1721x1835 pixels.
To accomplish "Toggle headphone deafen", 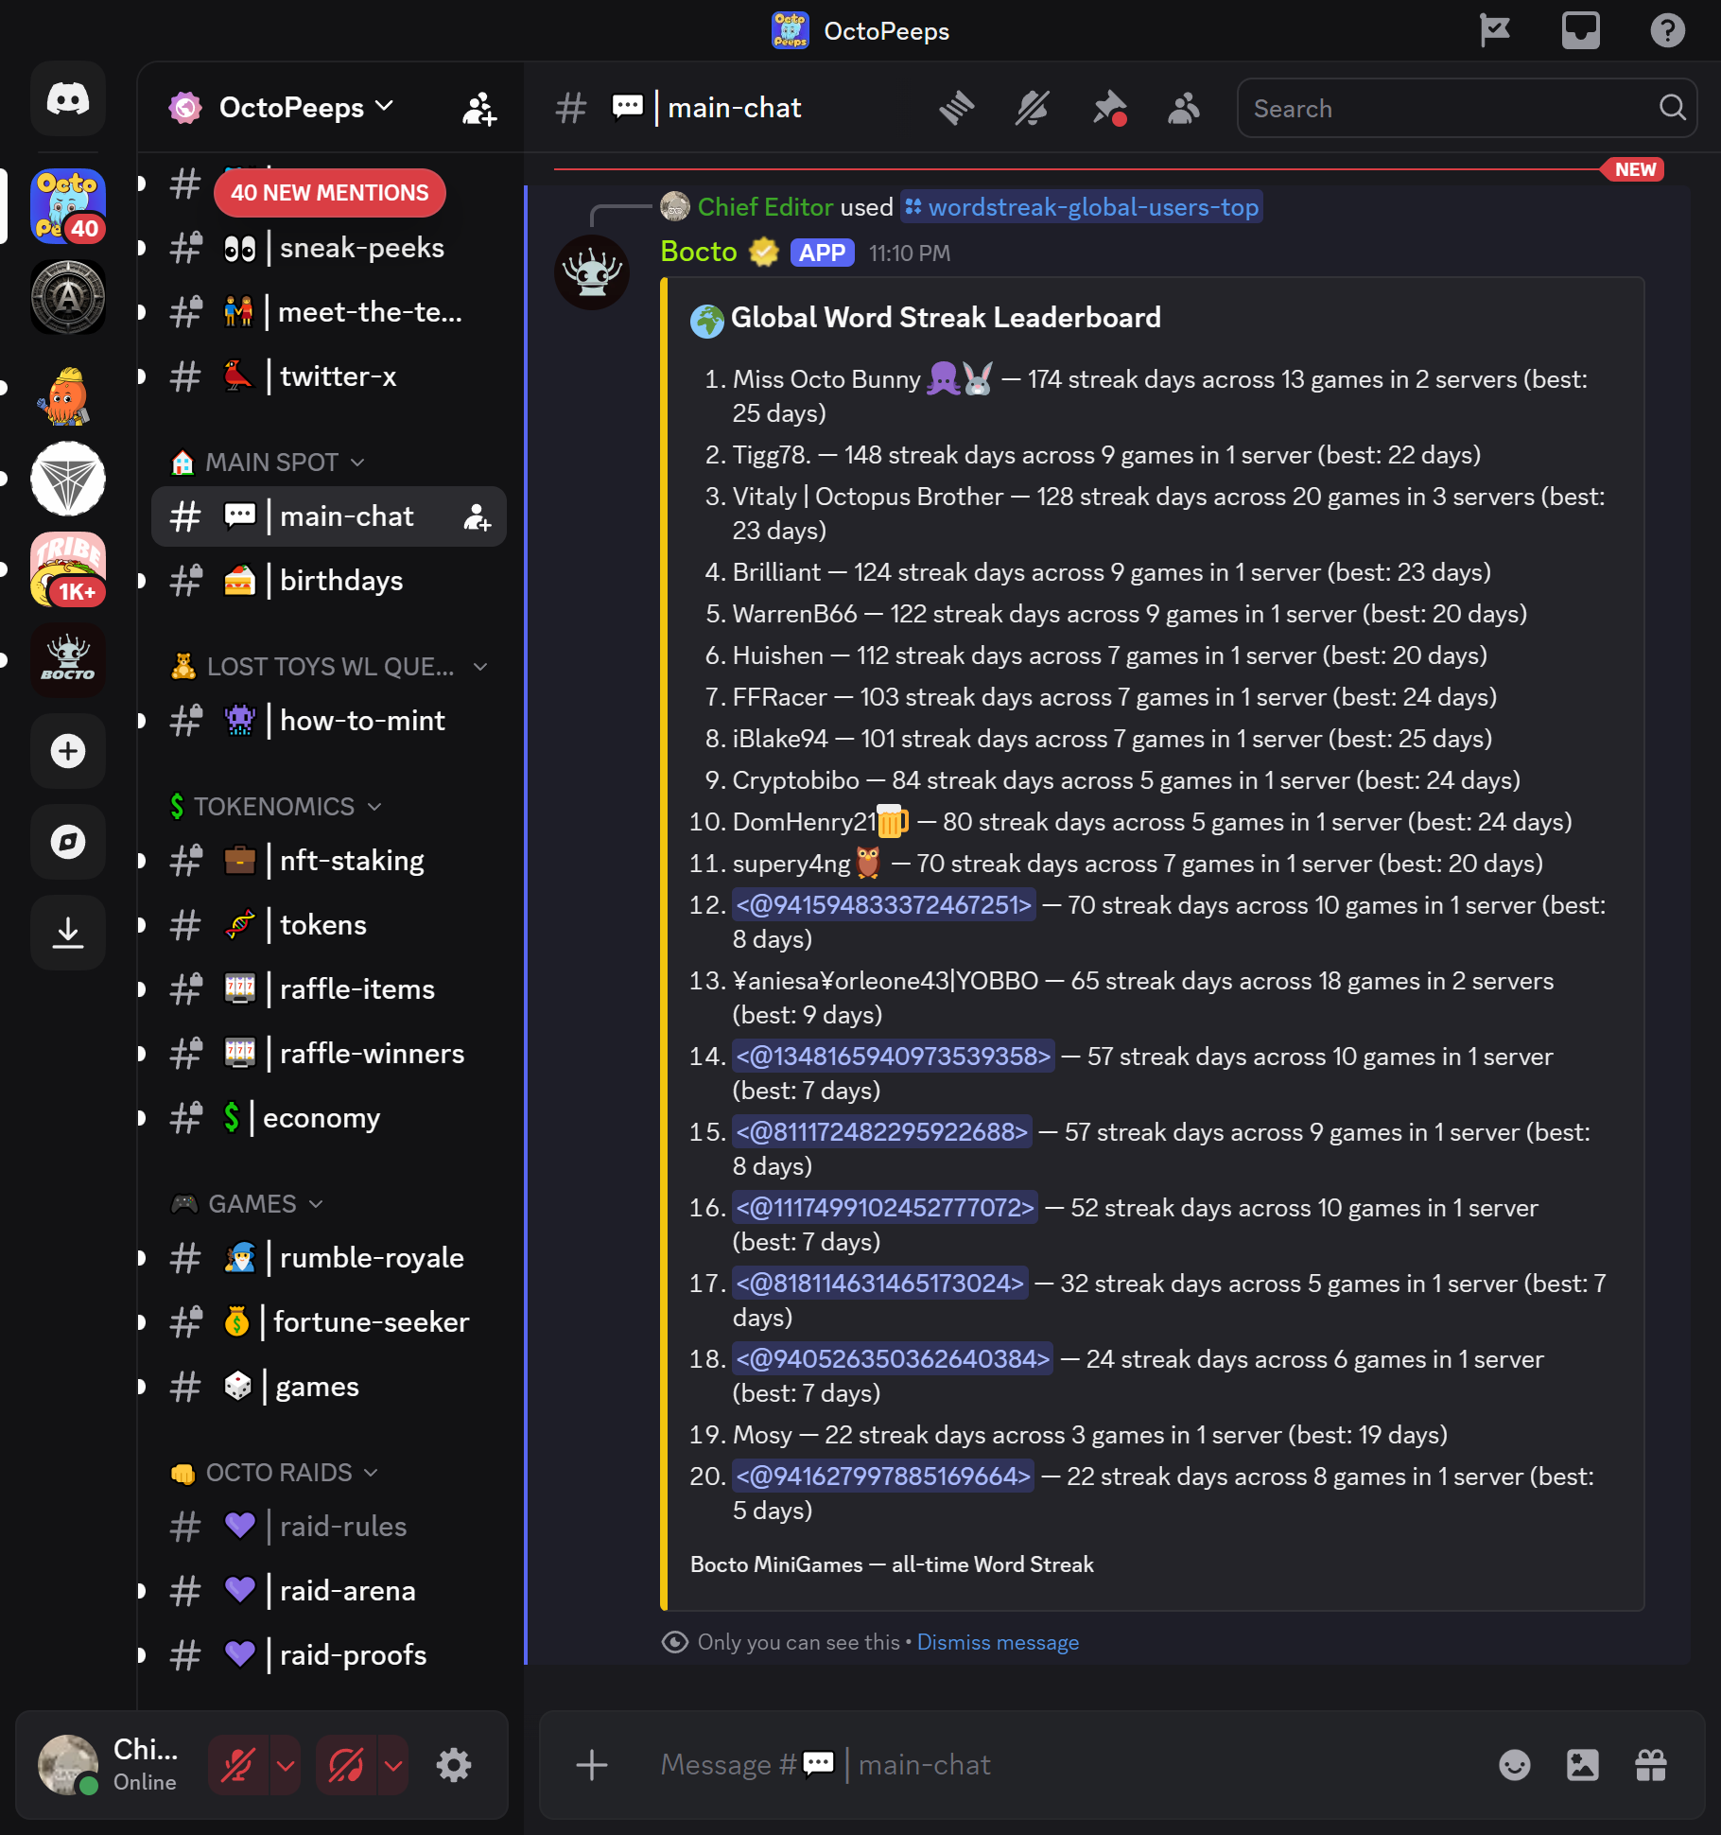I will coord(346,1765).
